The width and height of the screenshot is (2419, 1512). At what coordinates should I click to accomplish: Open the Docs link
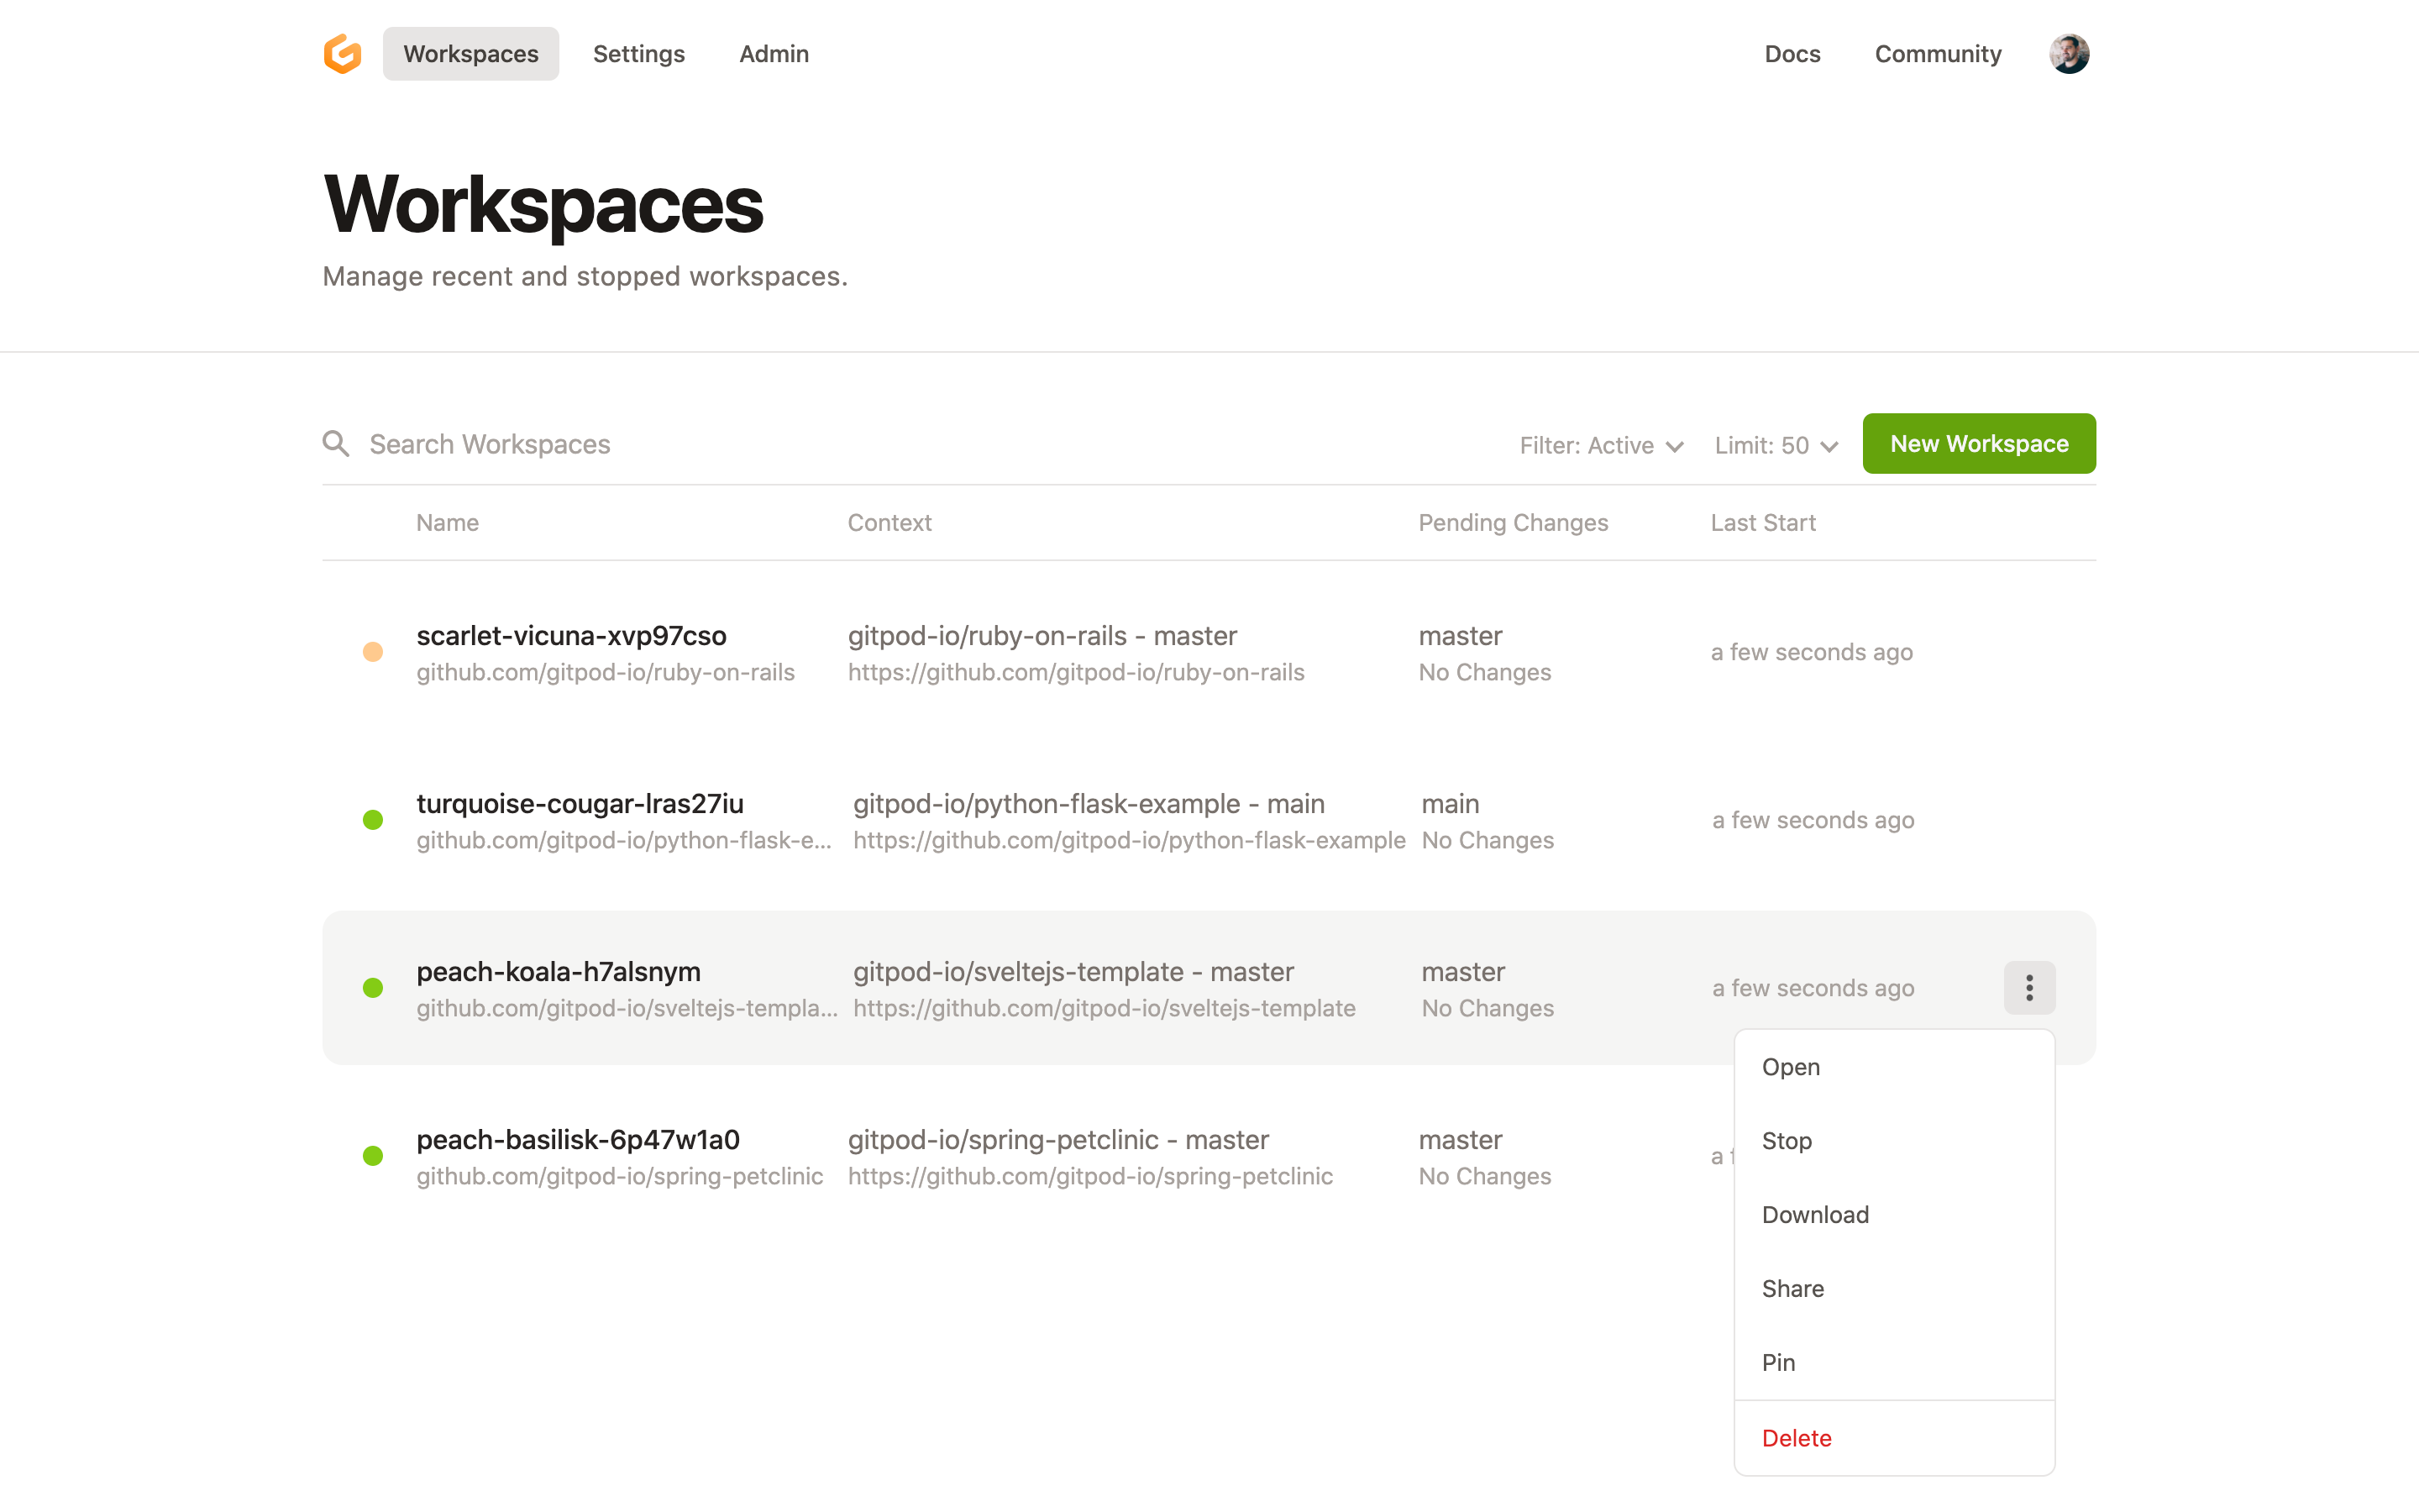1792,54
